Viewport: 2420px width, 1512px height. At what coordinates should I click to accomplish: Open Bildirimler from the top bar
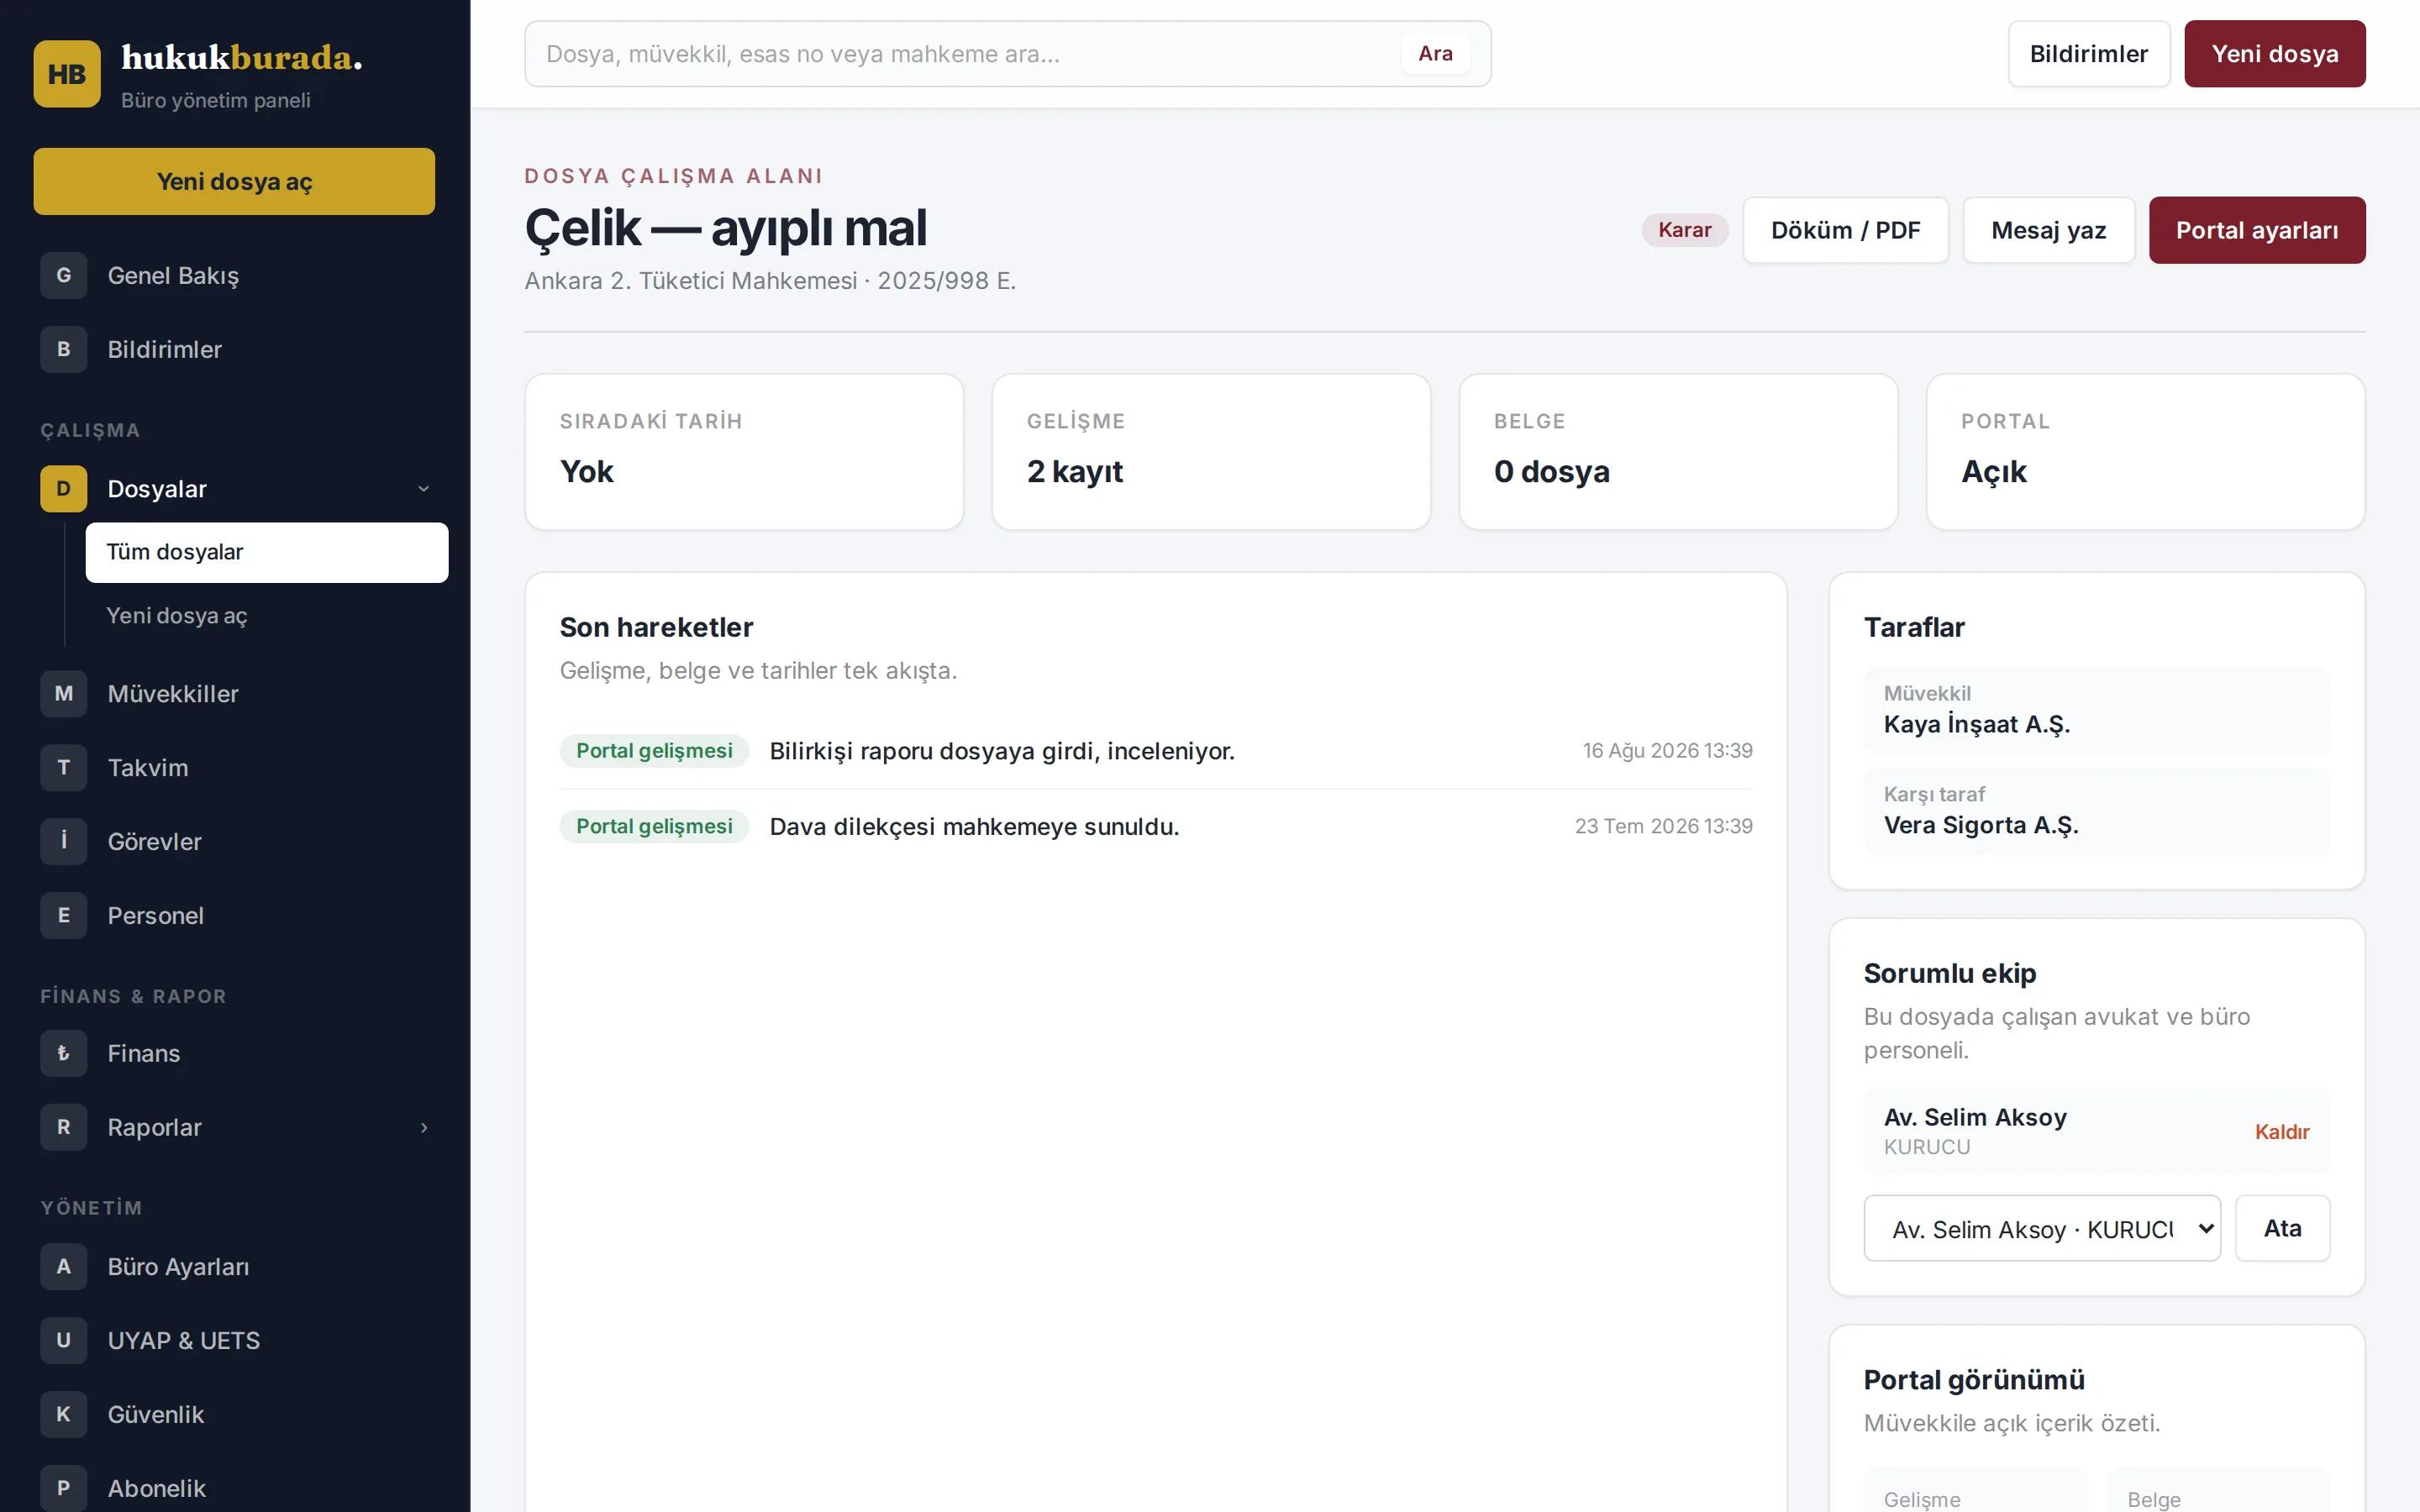2089,54
